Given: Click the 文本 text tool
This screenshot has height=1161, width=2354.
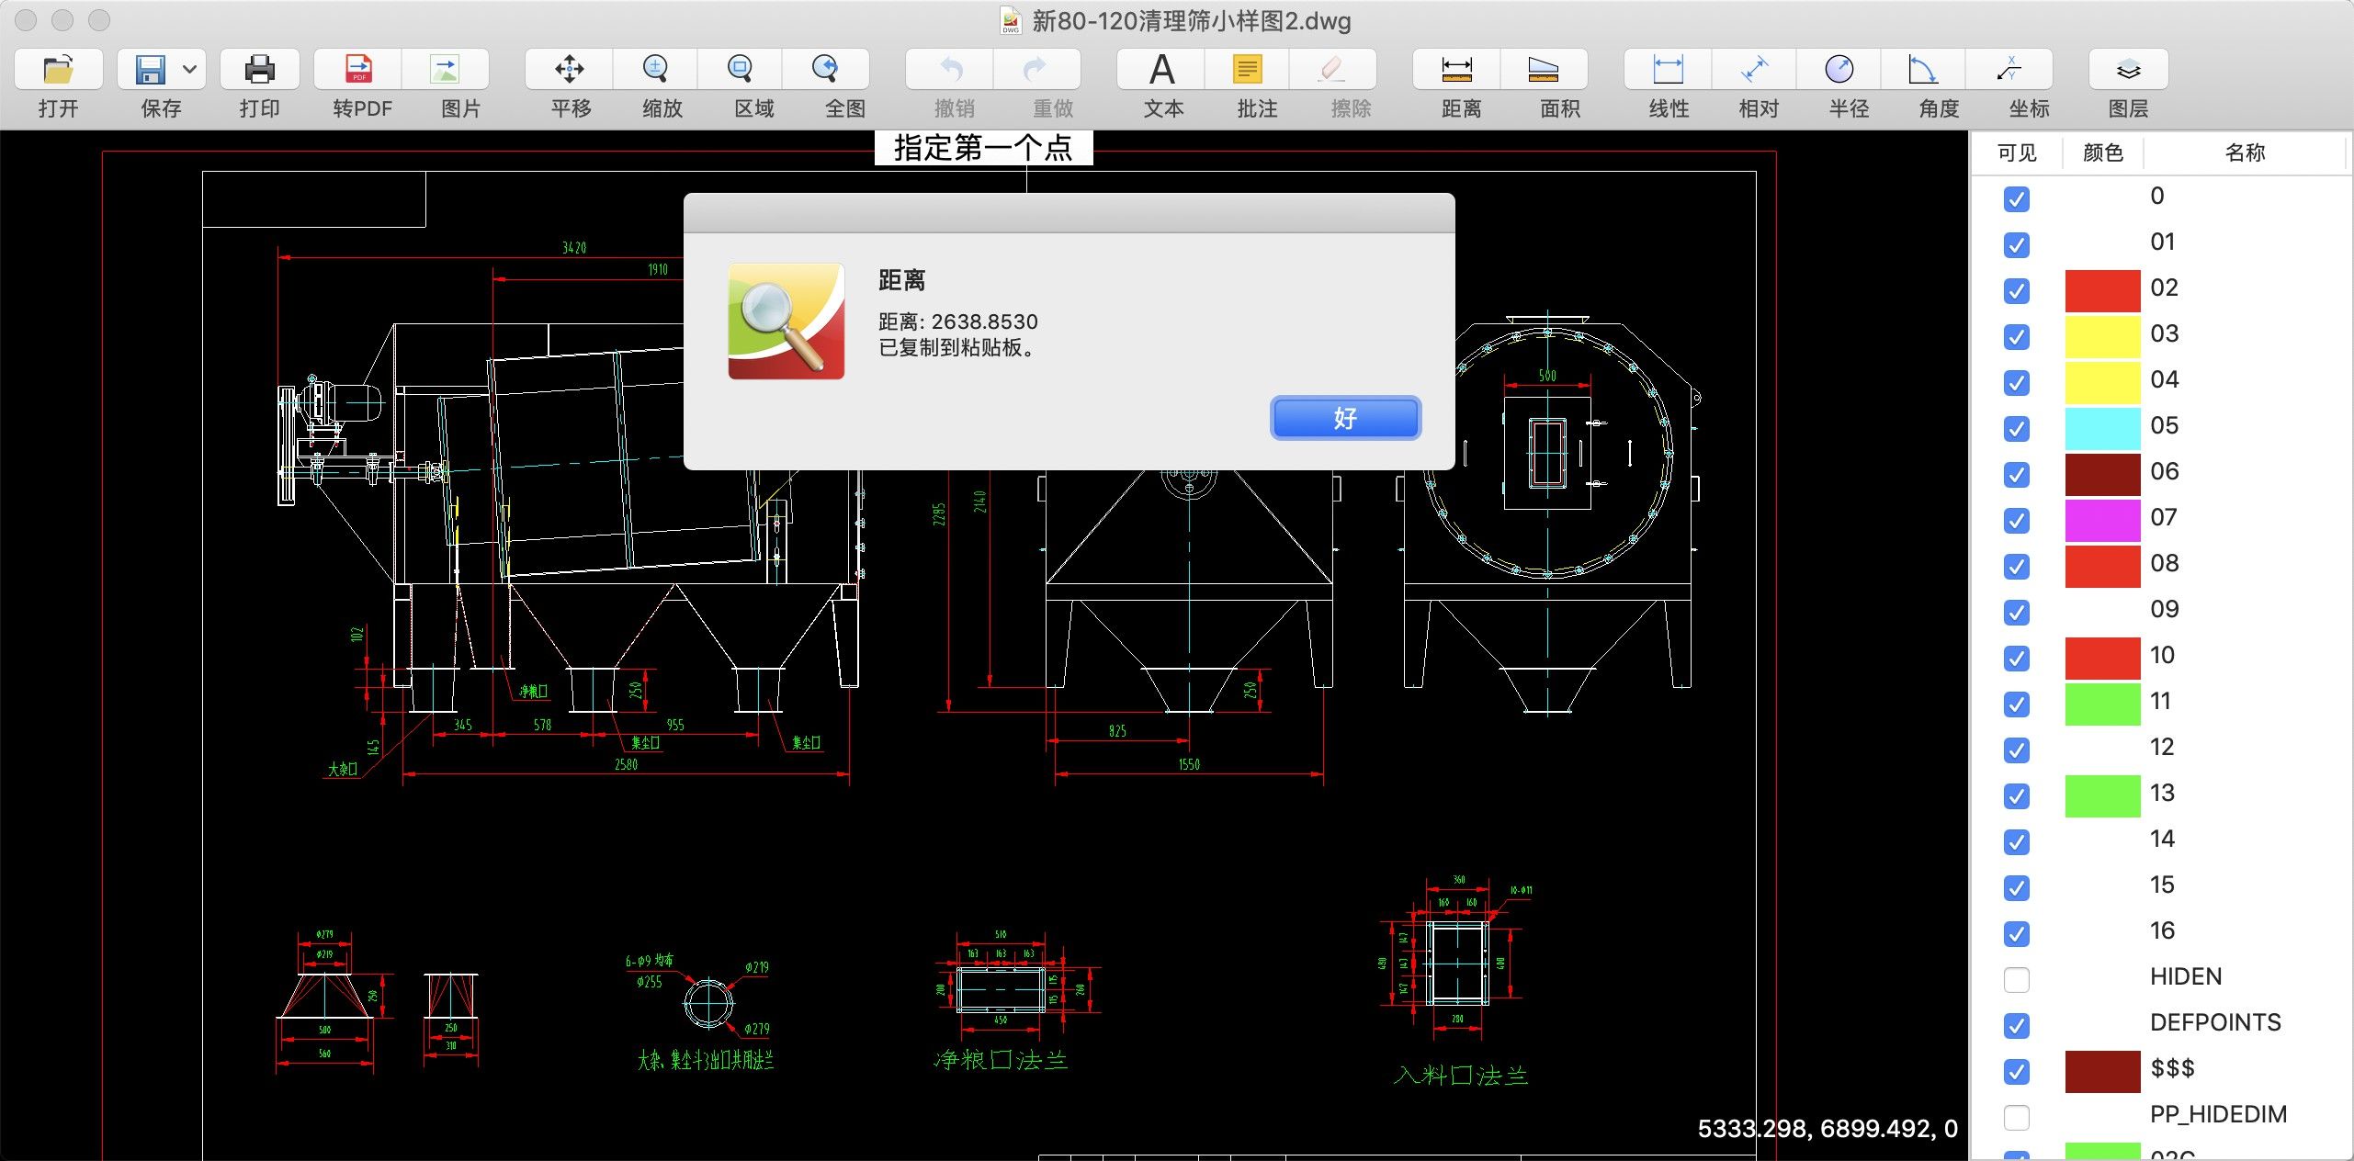Looking at the screenshot, I should [1161, 83].
